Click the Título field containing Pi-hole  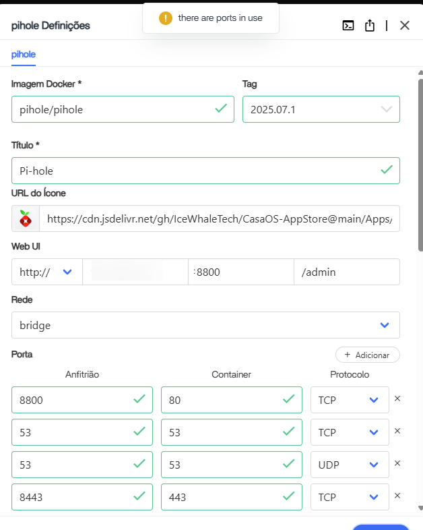[195, 171]
